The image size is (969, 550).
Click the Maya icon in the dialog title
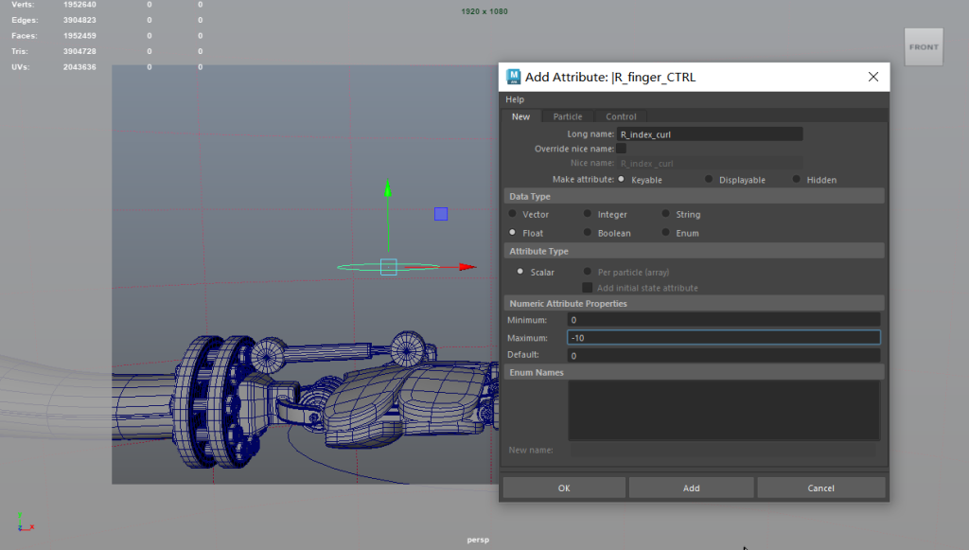(513, 77)
